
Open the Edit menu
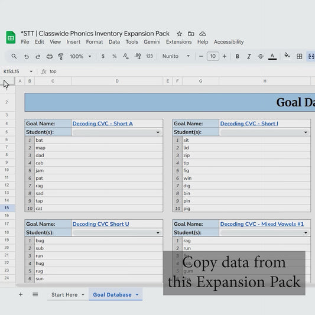pos(39,42)
